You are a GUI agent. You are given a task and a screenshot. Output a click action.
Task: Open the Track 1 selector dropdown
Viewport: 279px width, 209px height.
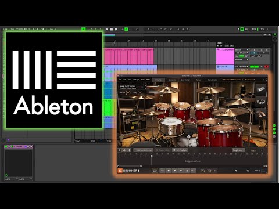(256, 150)
